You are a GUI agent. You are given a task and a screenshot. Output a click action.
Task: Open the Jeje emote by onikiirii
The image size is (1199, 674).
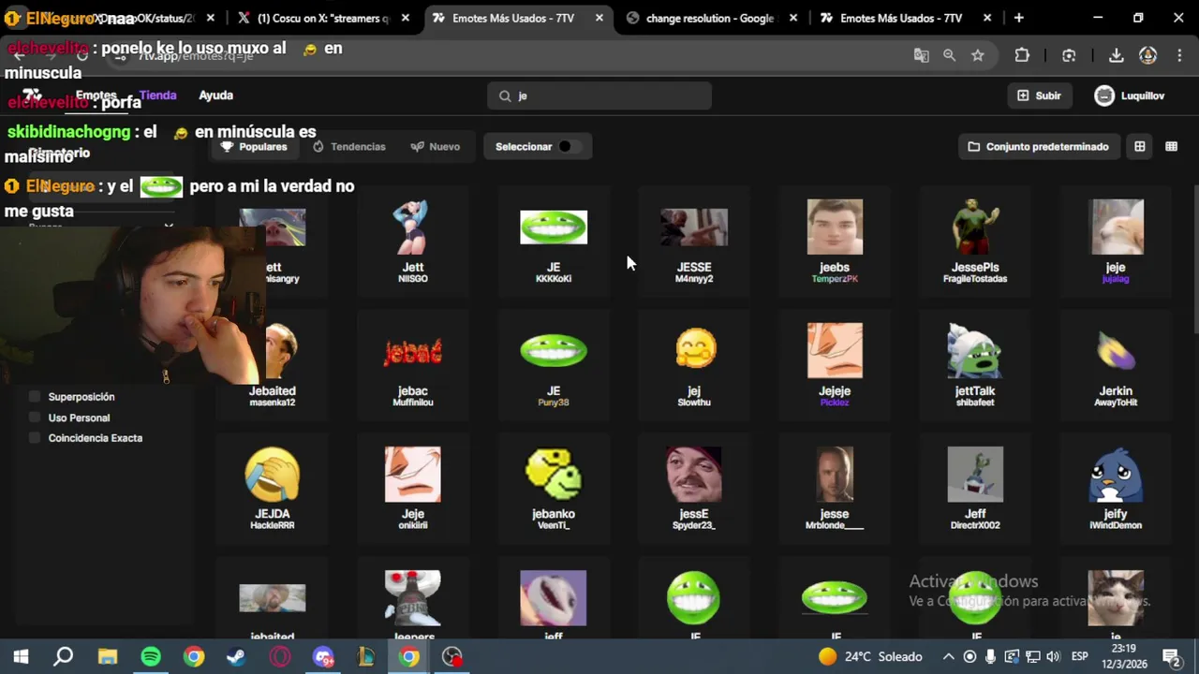(413, 489)
